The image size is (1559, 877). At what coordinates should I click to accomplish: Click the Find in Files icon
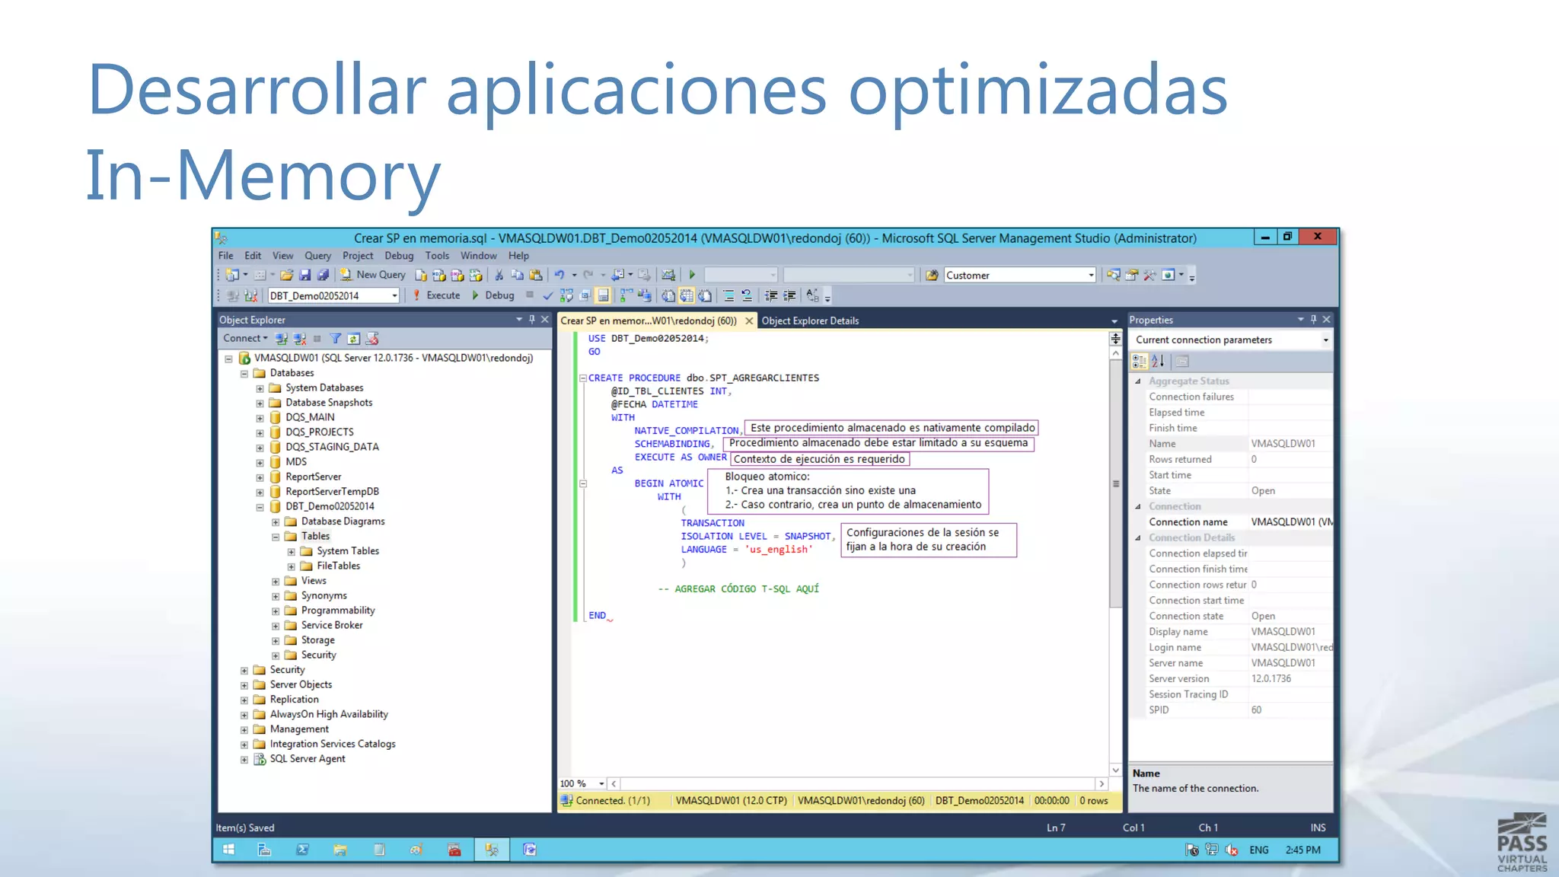click(932, 275)
